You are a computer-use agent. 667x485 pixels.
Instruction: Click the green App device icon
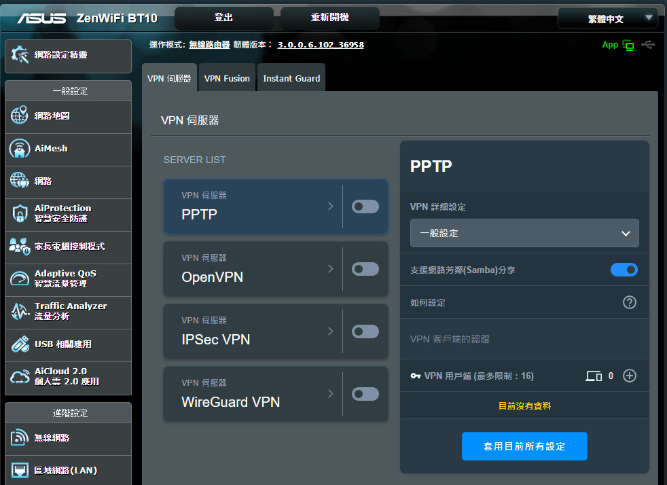628,45
